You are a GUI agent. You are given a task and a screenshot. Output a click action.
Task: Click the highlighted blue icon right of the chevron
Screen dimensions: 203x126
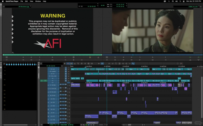pyautogui.click(x=133, y=63)
